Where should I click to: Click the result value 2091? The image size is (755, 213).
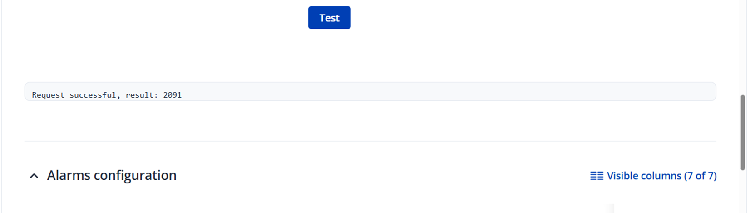click(x=173, y=95)
